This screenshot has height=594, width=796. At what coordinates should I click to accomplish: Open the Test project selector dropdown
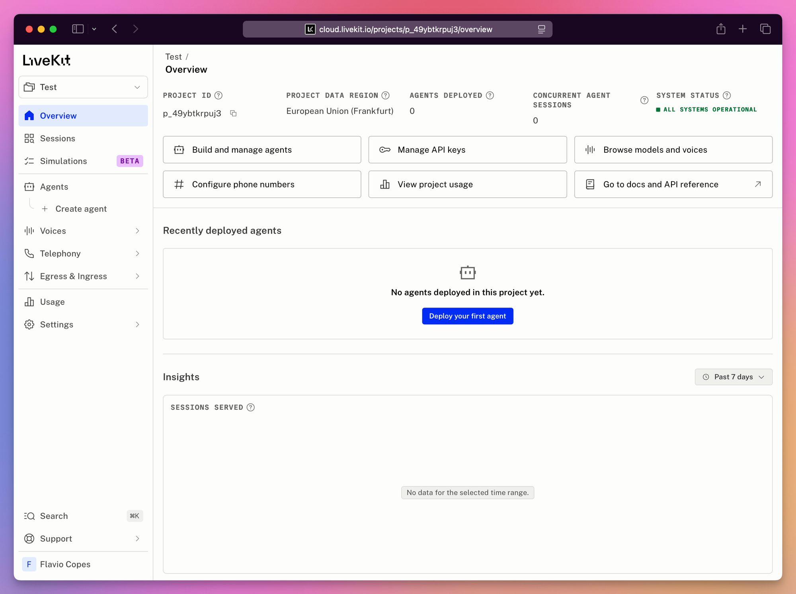point(83,87)
